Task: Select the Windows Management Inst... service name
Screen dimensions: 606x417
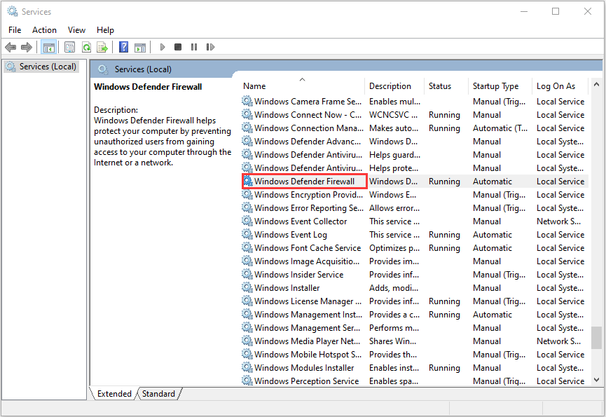Action: click(308, 315)
